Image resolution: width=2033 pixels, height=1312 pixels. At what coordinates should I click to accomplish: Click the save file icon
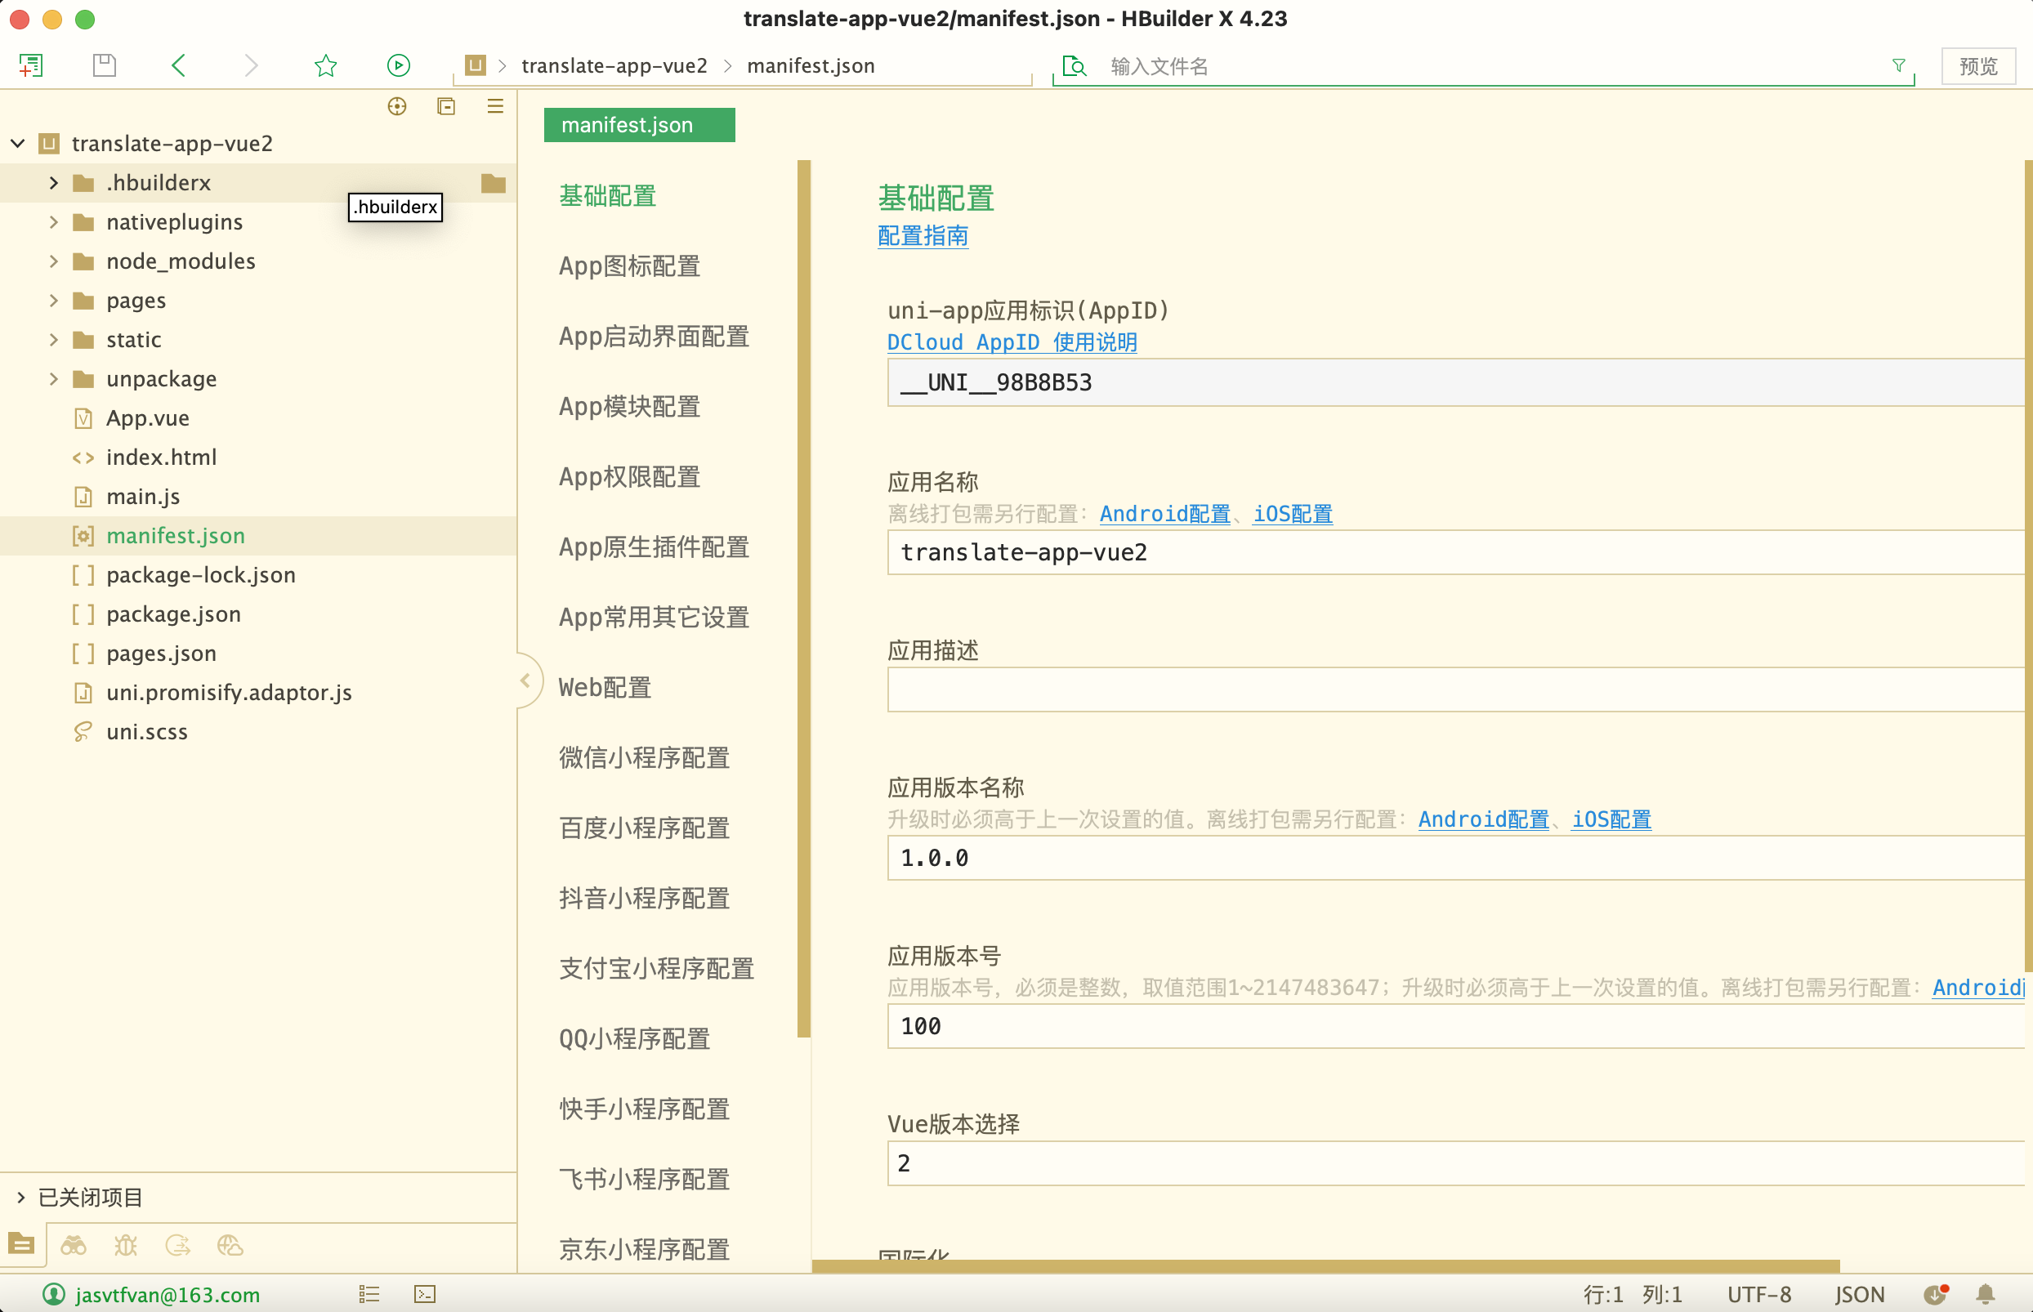[x=104, y=65]
